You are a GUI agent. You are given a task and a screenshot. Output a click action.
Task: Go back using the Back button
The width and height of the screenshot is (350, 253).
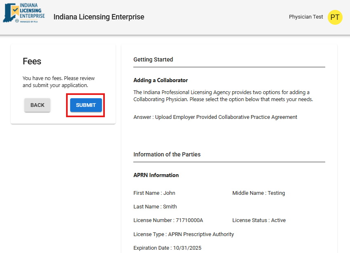(37, 105)
